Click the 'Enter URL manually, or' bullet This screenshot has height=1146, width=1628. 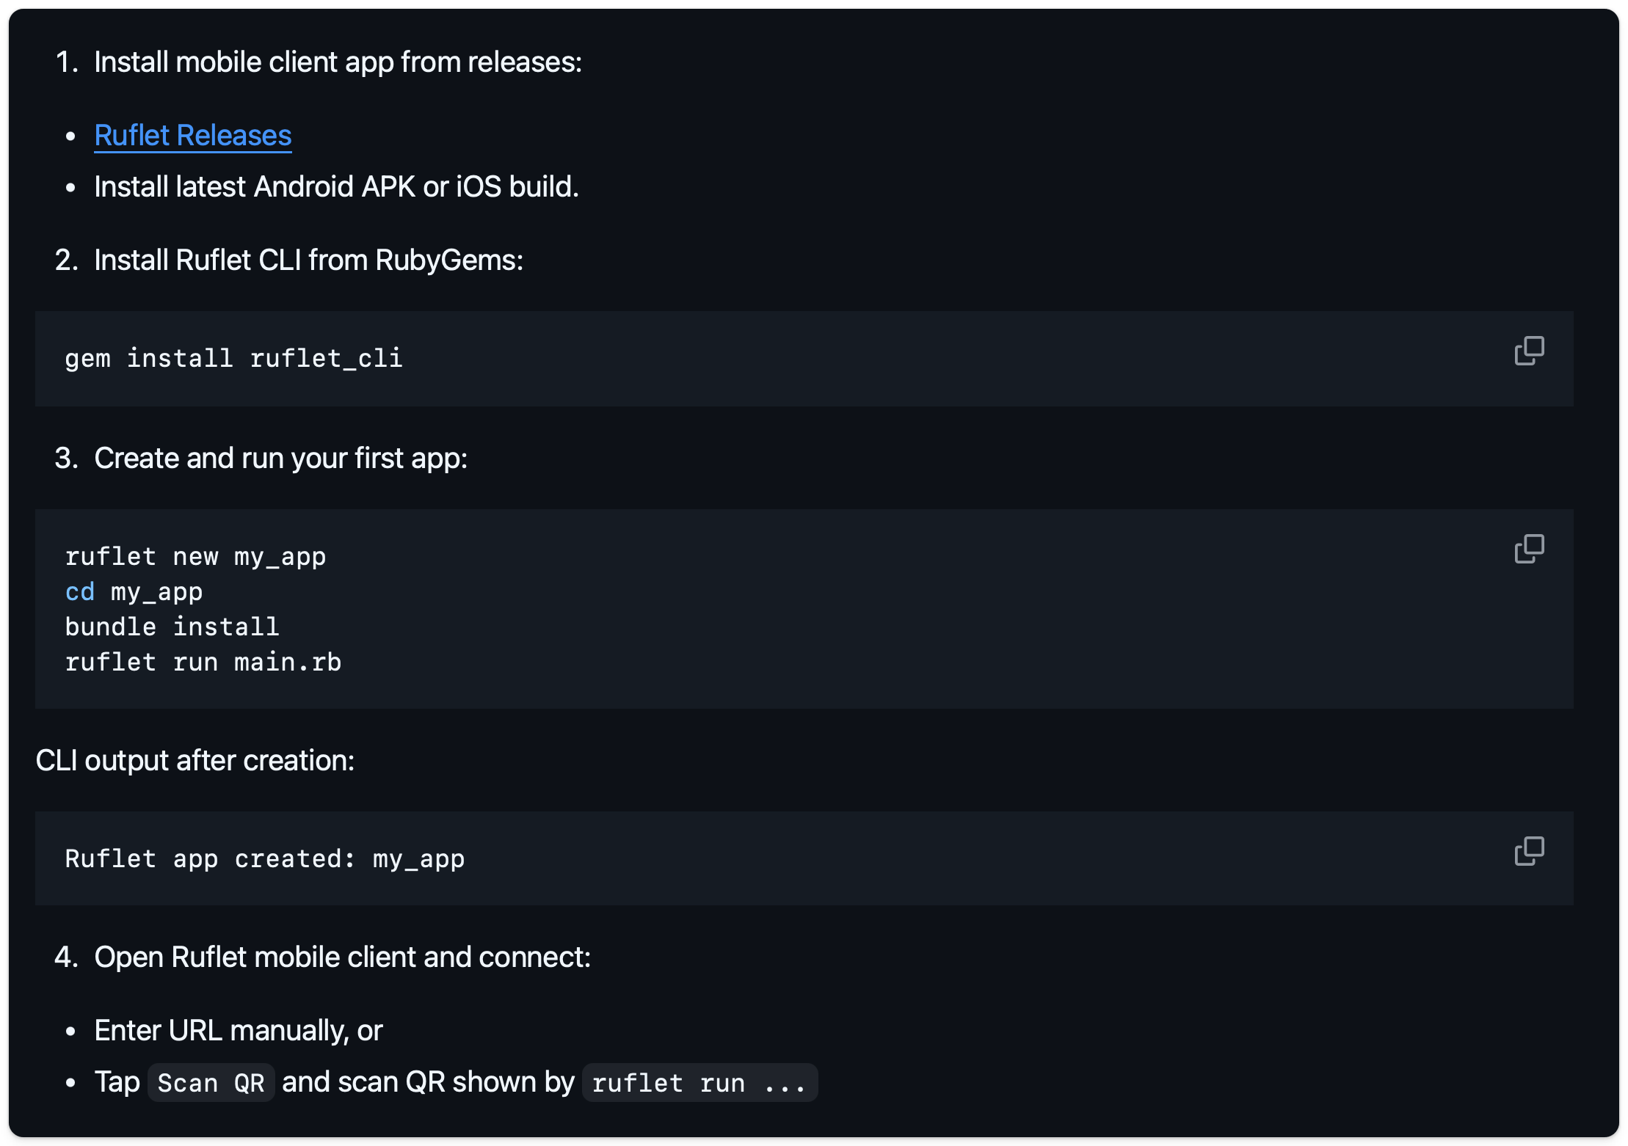point(238,1031)
